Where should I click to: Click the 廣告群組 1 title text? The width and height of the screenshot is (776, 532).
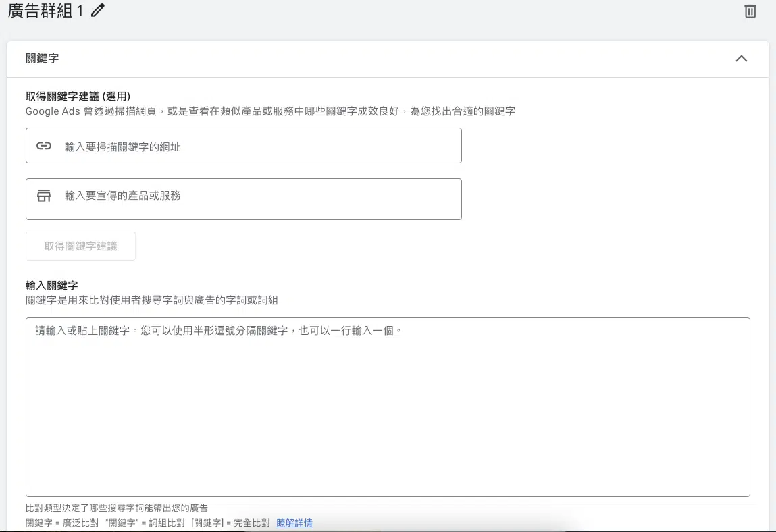click(x=45, y=11)
